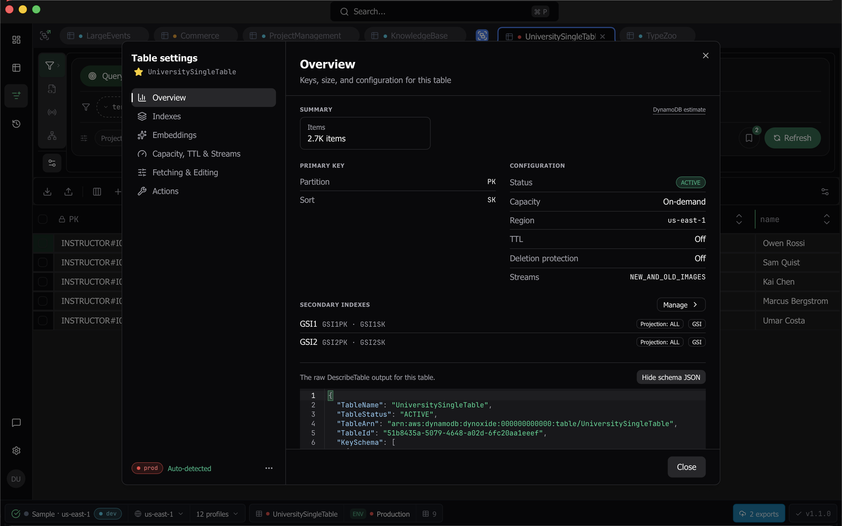Image resolution: width=842 pixels, height=526 pixels.
Task: Toggle checkbox for the Kai Chen row
Action: [x=43, y=282]
